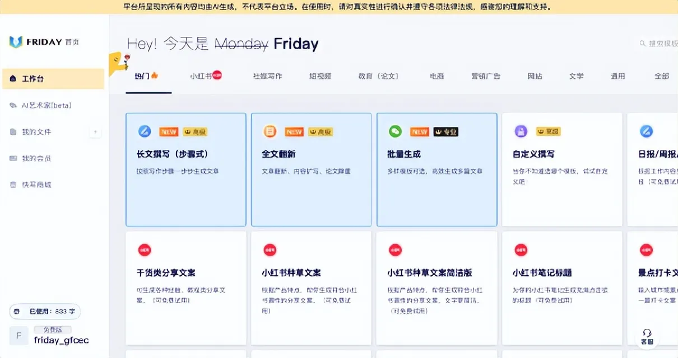This screenshot has width=678, height=358.
Task: Click the black 专业 badge on 批量生成
Action: [x=445, y=132]
